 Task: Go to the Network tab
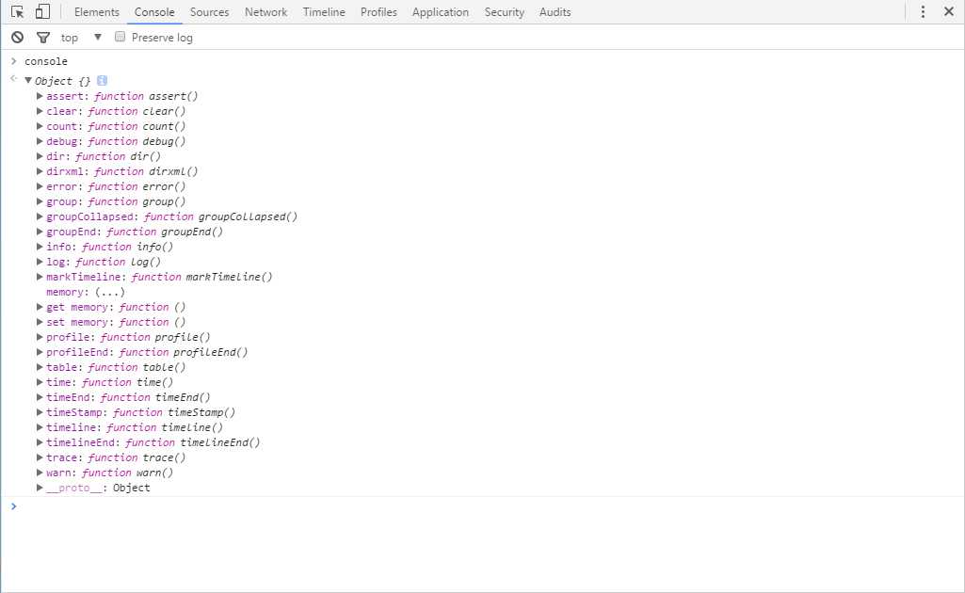click(x=265, y=11)
